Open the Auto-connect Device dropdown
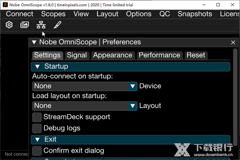 133,86
